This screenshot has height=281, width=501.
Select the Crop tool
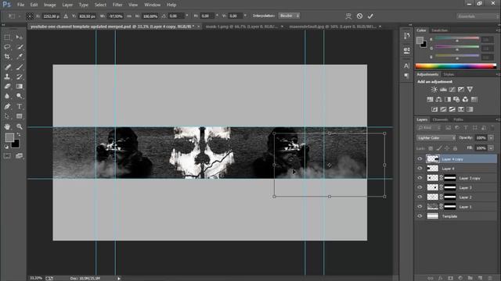[7, 57]
